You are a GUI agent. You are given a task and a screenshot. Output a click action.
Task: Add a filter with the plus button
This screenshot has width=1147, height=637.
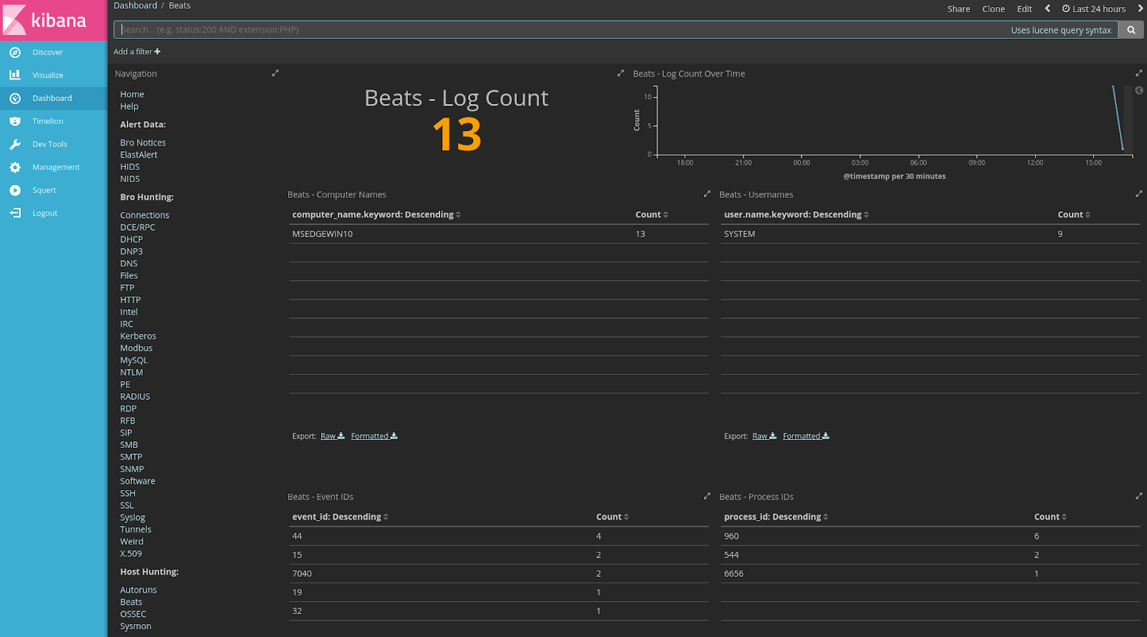(137, 52)
